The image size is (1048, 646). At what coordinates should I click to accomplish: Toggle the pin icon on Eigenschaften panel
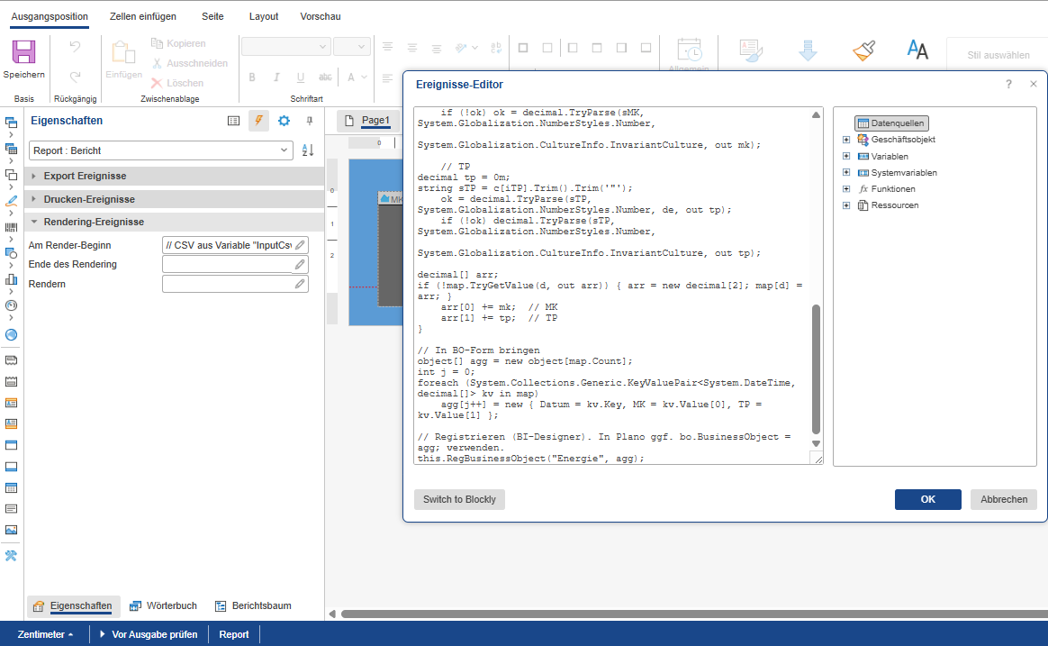click(310, 121)
